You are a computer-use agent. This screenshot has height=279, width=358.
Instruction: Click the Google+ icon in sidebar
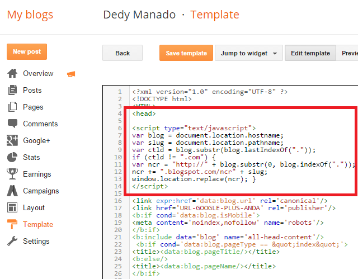(x=12, y=140)
